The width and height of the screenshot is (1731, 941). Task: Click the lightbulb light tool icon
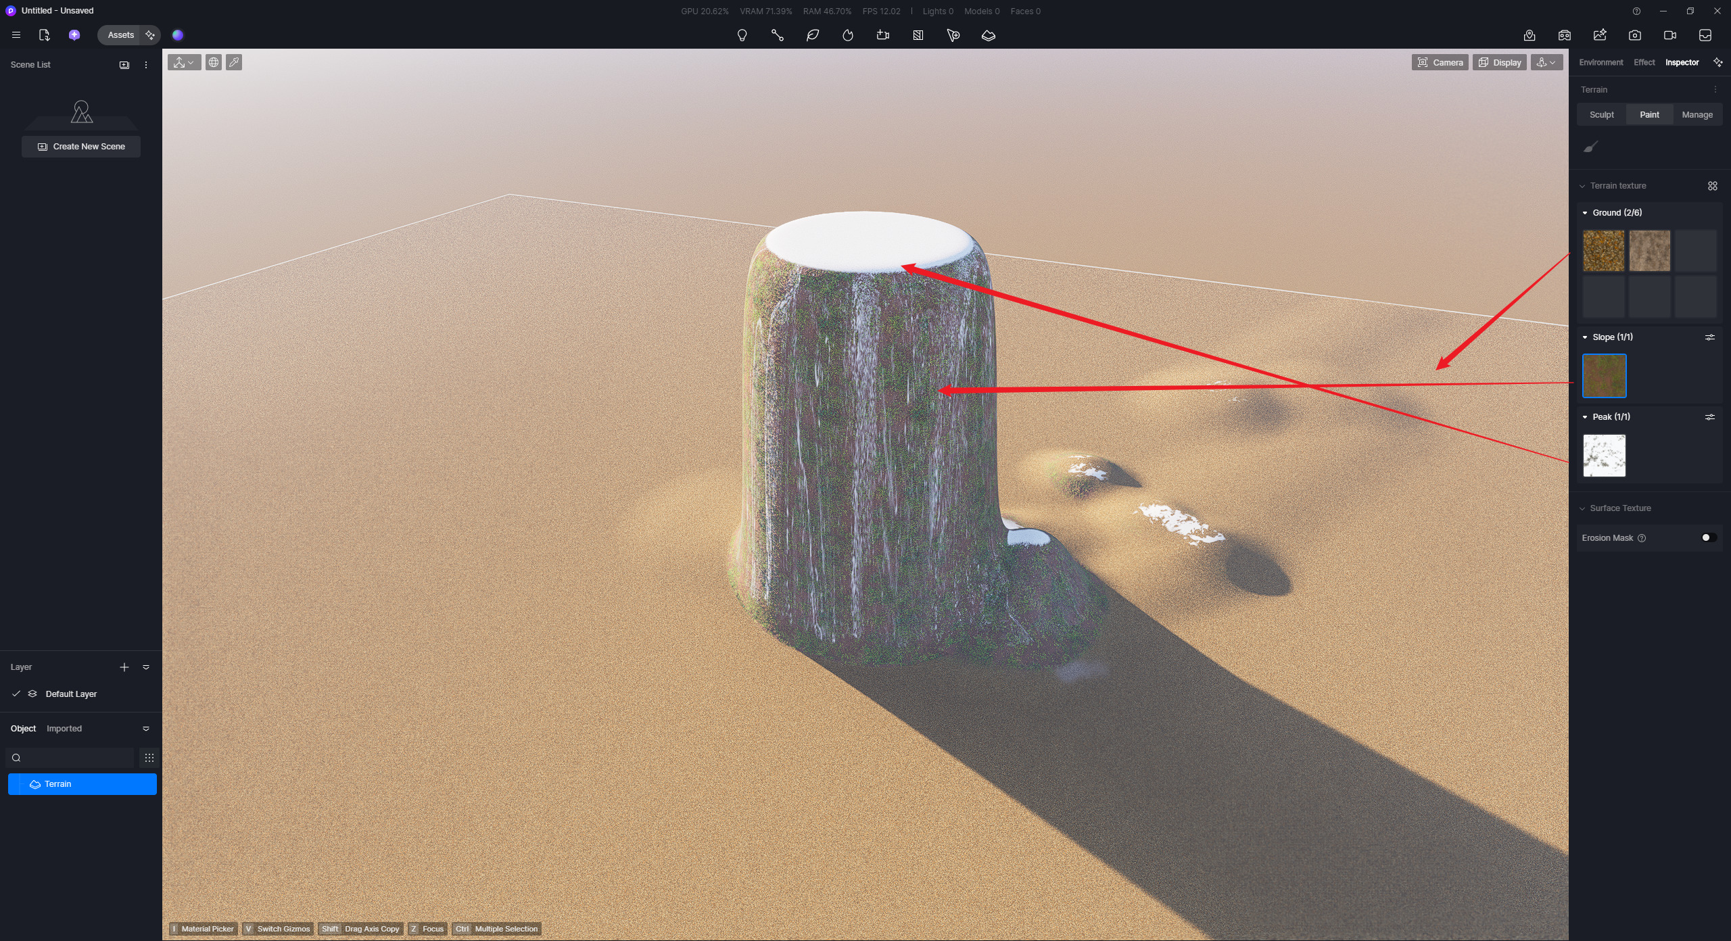click(x=742, y=35)
